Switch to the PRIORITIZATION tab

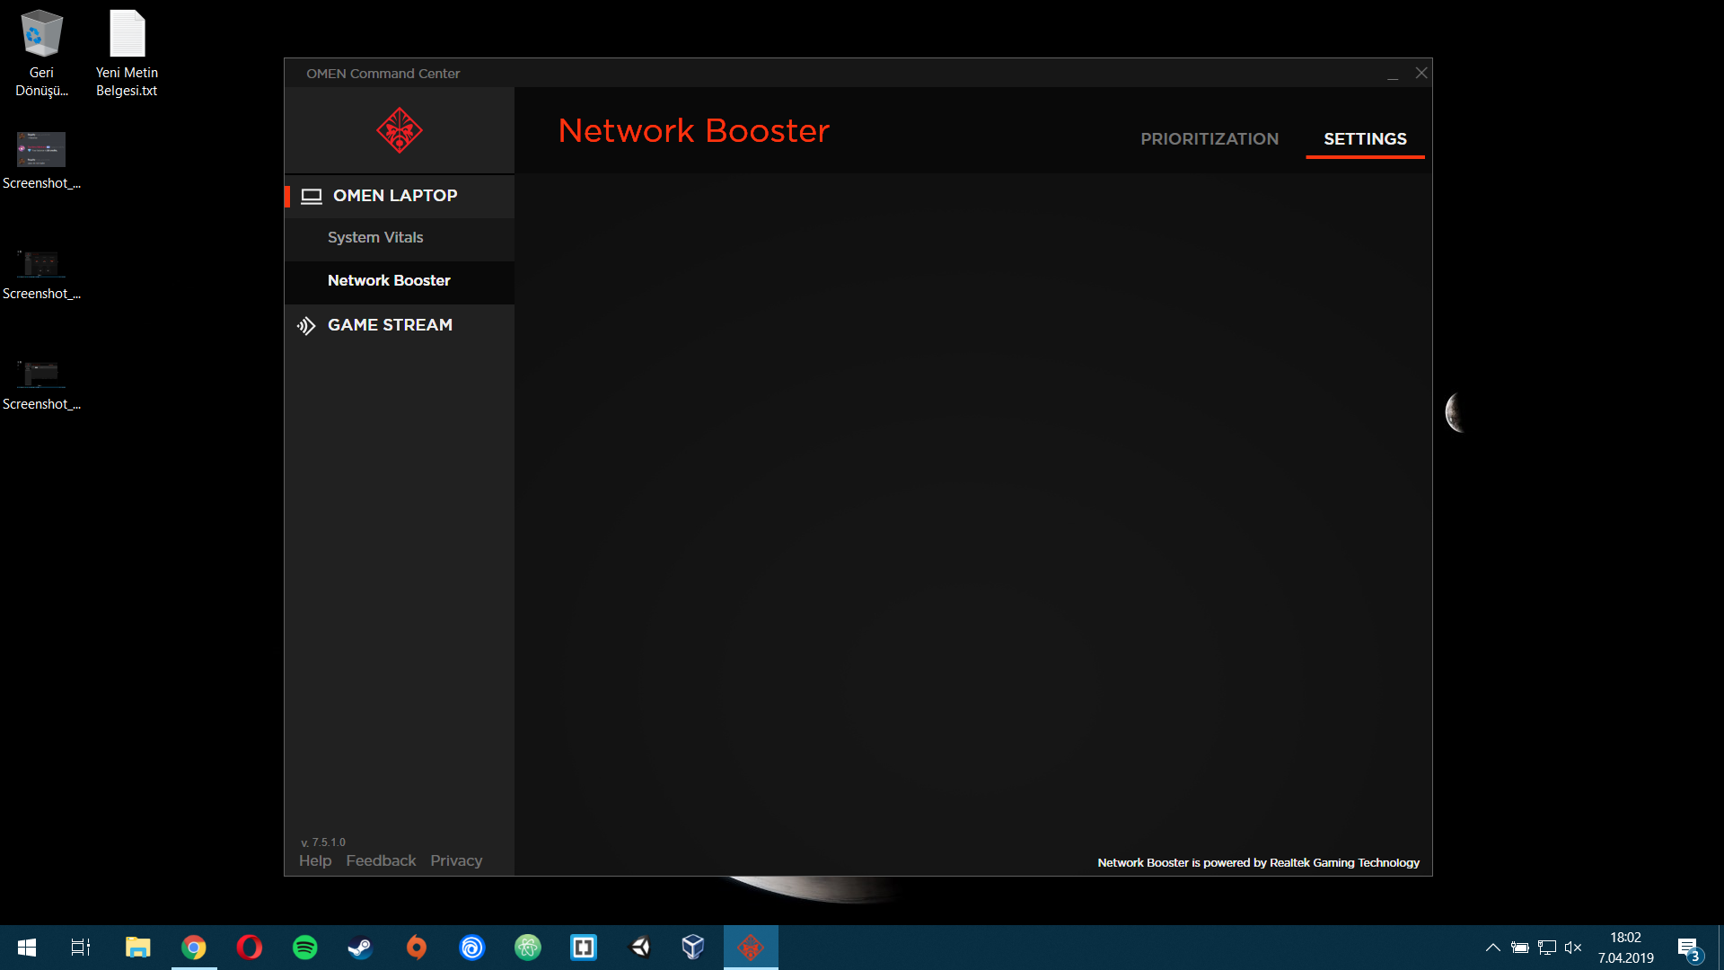(x=1209, y=139)
